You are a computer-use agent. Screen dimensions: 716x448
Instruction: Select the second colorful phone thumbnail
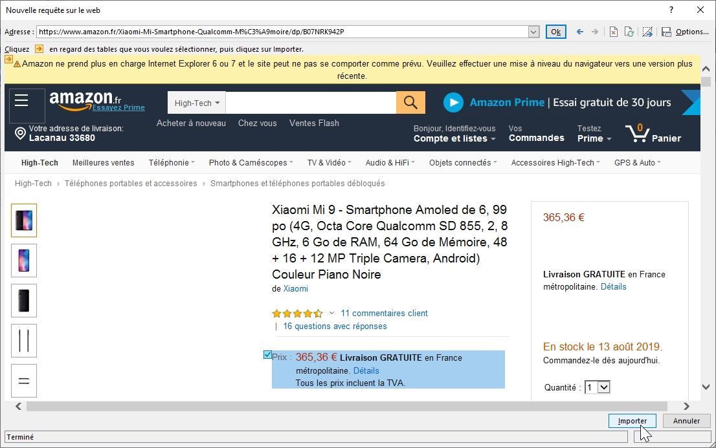[24, 261]
